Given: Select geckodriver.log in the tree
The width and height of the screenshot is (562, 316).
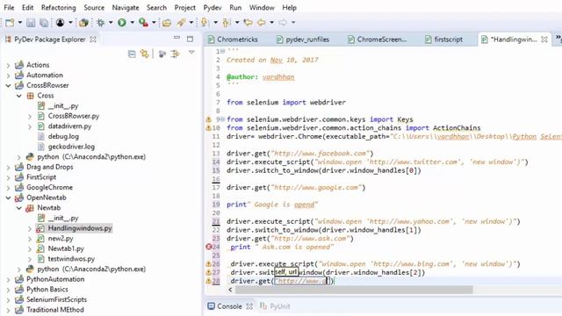Looking at the screenshot, I should pos(71,147).
